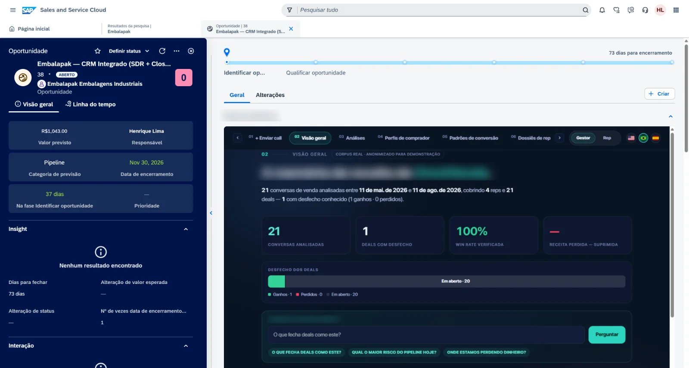
Task: Switch view to Gestor mode
Action: pos(583,138)
